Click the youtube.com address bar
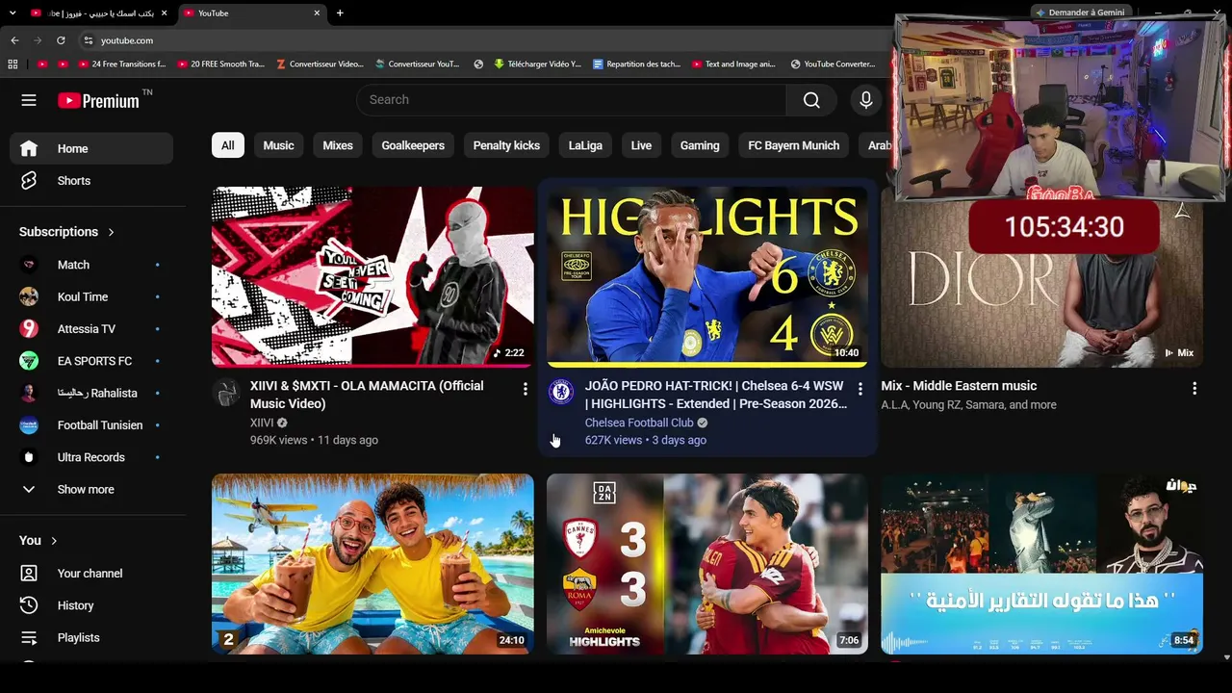This screenshot has width=1232, height=693. coord(481,40)
